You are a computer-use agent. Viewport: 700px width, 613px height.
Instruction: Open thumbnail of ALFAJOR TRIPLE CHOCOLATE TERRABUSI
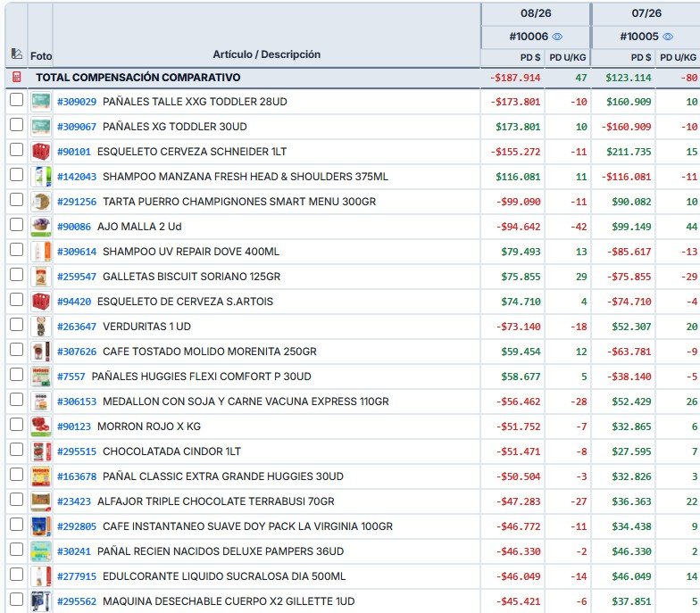pyautogui.click(x=41, y=501)
